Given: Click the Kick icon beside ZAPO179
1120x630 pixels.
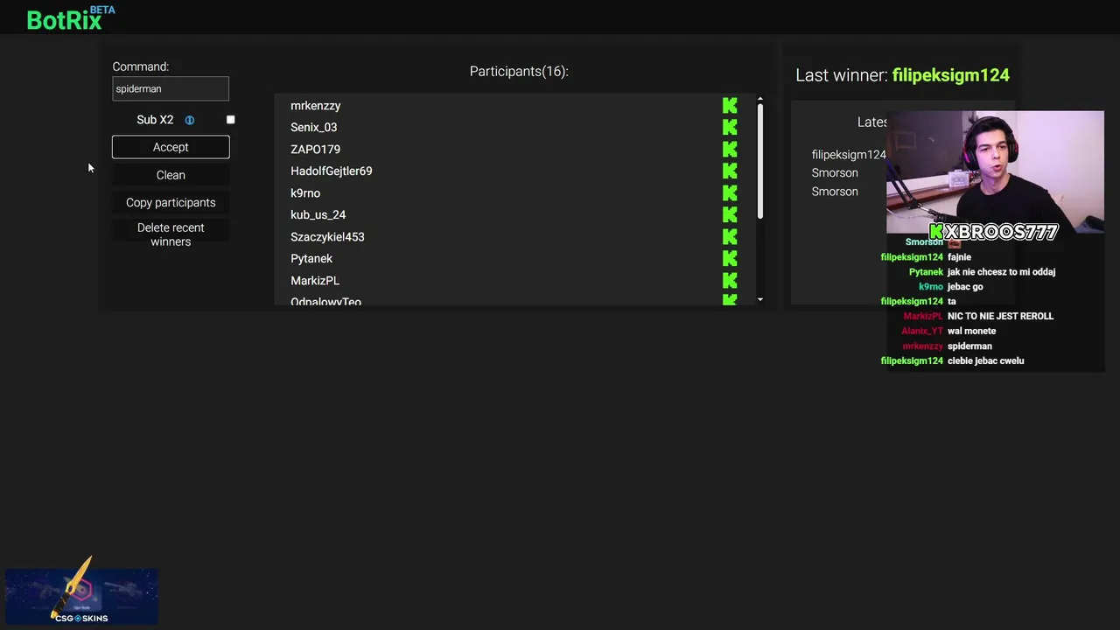Looking at the screenshot, I should (730, 150).
